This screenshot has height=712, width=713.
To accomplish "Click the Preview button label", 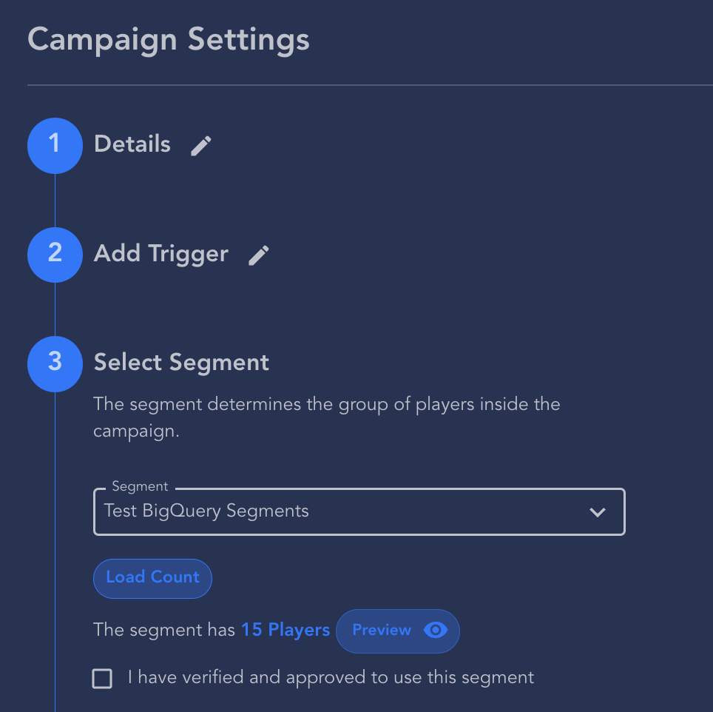I will (x=382, y=631).
